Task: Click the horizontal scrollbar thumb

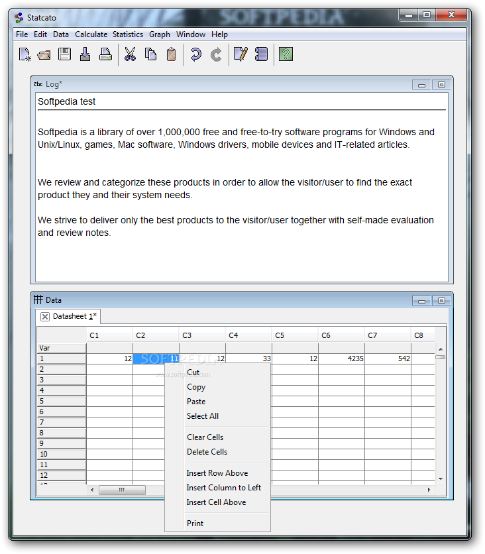Action: 122,490
